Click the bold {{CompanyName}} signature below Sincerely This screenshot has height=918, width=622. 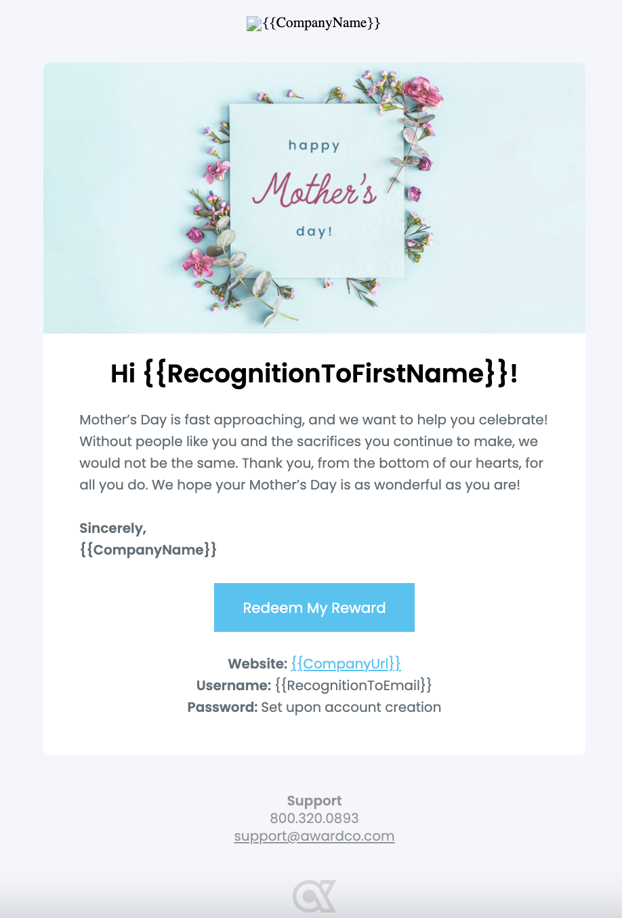[148, 550]
